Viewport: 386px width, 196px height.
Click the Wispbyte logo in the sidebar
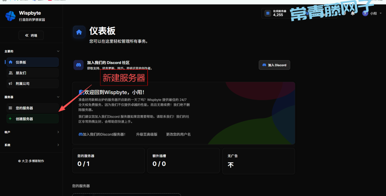[x=10, y=16]
